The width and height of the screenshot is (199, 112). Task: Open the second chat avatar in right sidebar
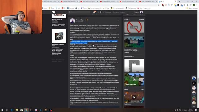point(194,83)
